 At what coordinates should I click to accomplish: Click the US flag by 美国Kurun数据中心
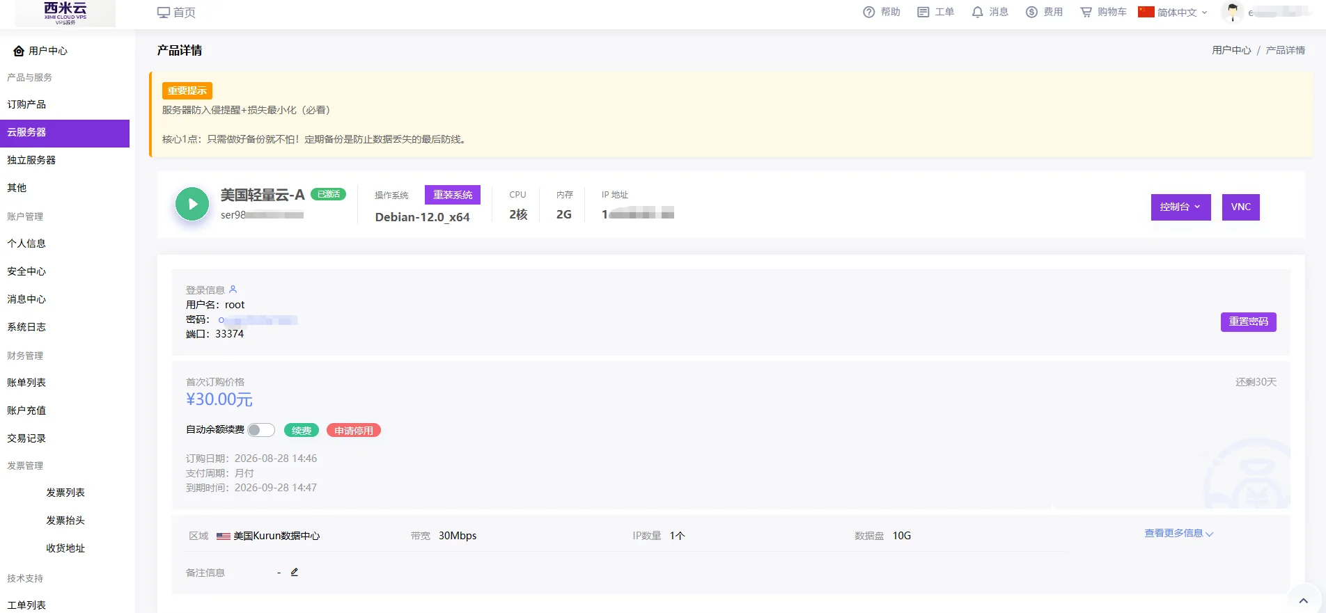pos(223,536)
